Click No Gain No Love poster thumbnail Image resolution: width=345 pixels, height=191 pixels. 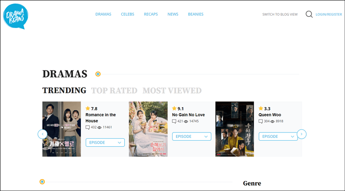(x=148, y=129)
